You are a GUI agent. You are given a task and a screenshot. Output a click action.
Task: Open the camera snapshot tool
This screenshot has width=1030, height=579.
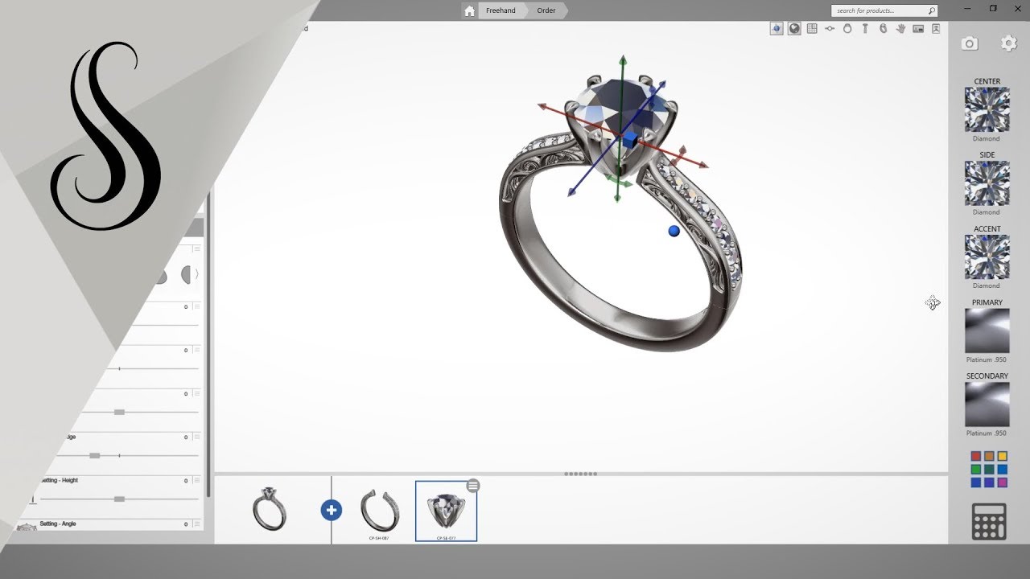pyautogui.click(x=969, y=43)
